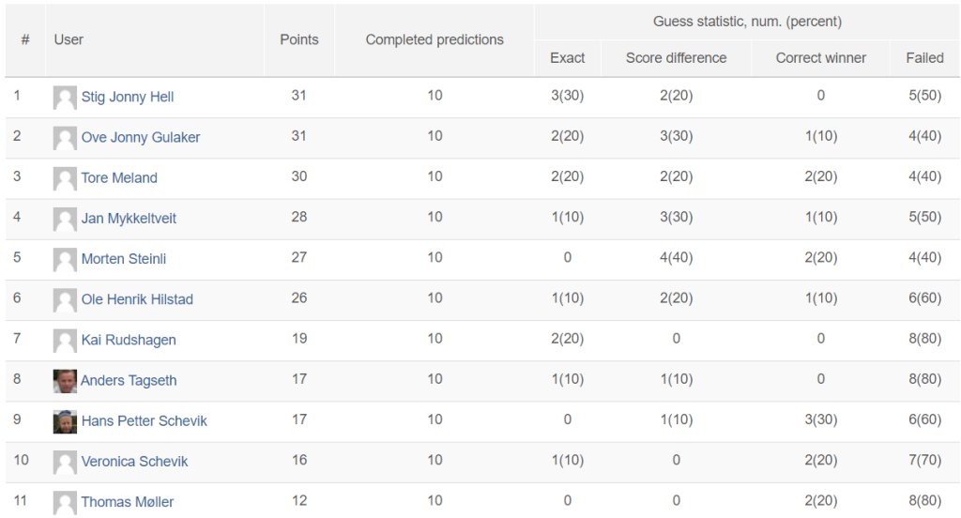Click Morten Steinli's avatar icon
This screenshot has height=518, width=961.
pyautogui.click(x=65, y=259)
